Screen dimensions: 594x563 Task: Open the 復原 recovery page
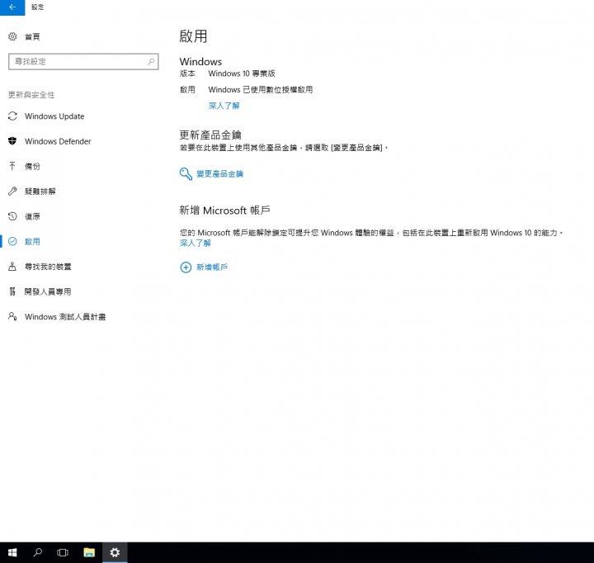click(32, 216)
